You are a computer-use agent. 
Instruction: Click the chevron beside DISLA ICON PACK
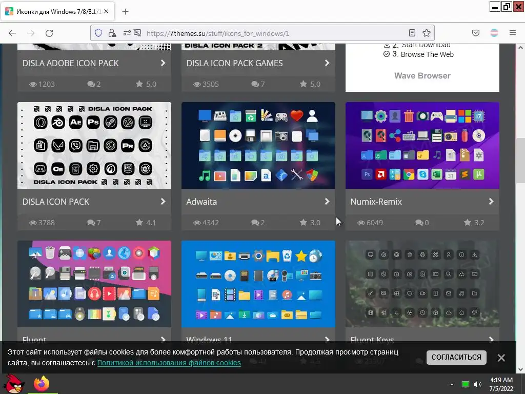[x=163, y=201]
